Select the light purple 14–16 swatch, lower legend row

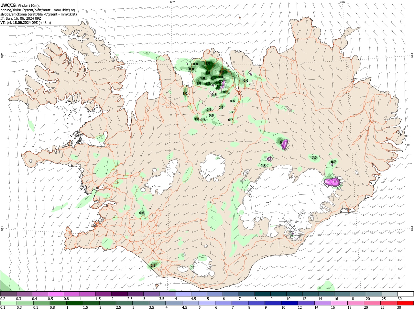pos(323,303)
